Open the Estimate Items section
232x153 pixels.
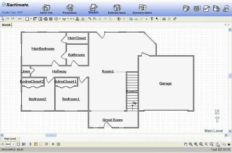(x=117, y=9)
